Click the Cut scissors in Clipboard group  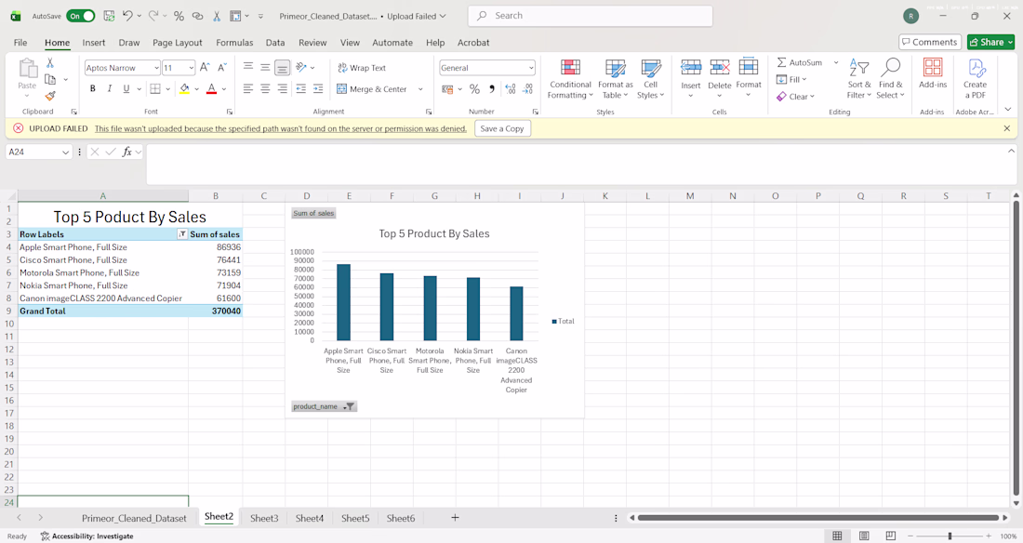49,62
